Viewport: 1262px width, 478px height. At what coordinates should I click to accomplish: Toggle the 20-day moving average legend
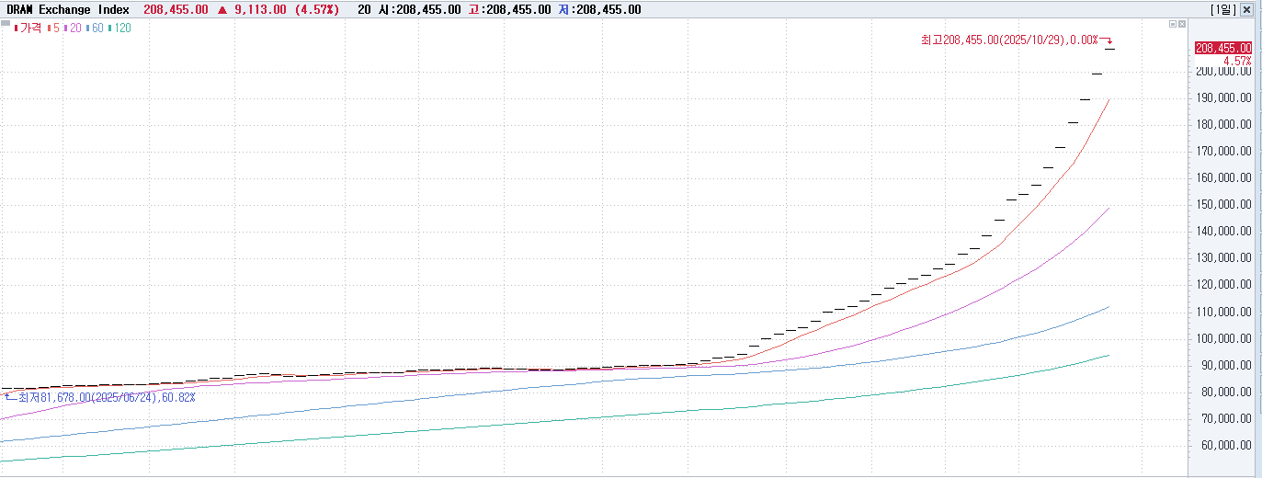72,28
